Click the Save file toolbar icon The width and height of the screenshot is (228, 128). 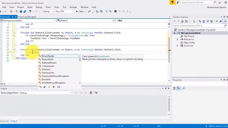point(21,11)
